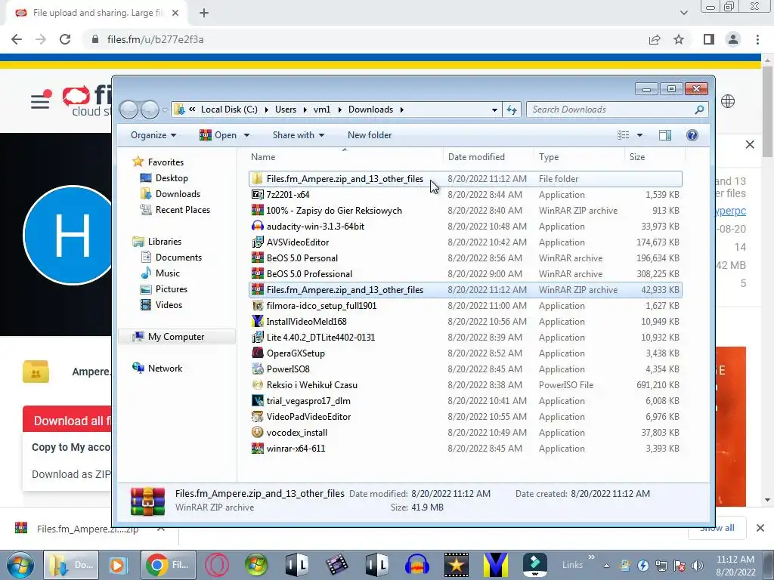
Task: Click the change view icon in Explorer
Action: pyautogui.click(x=624, y=135)
